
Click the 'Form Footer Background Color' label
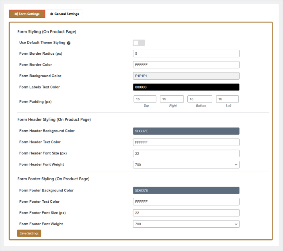point(47,191)
